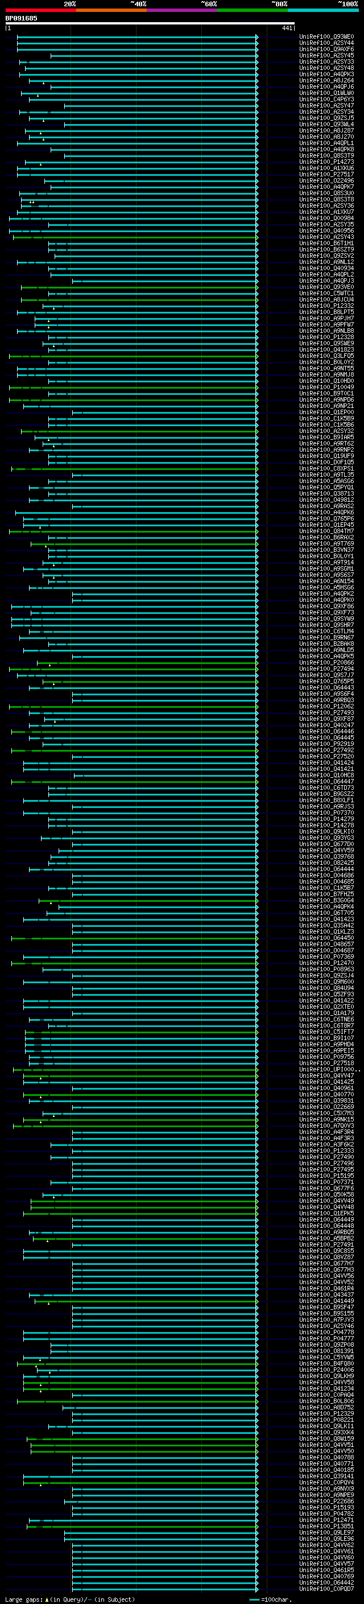Click the cyan ~100% identity legend bar
The width and height of the screenshot is (364, 1604).
tap(323, 10)
